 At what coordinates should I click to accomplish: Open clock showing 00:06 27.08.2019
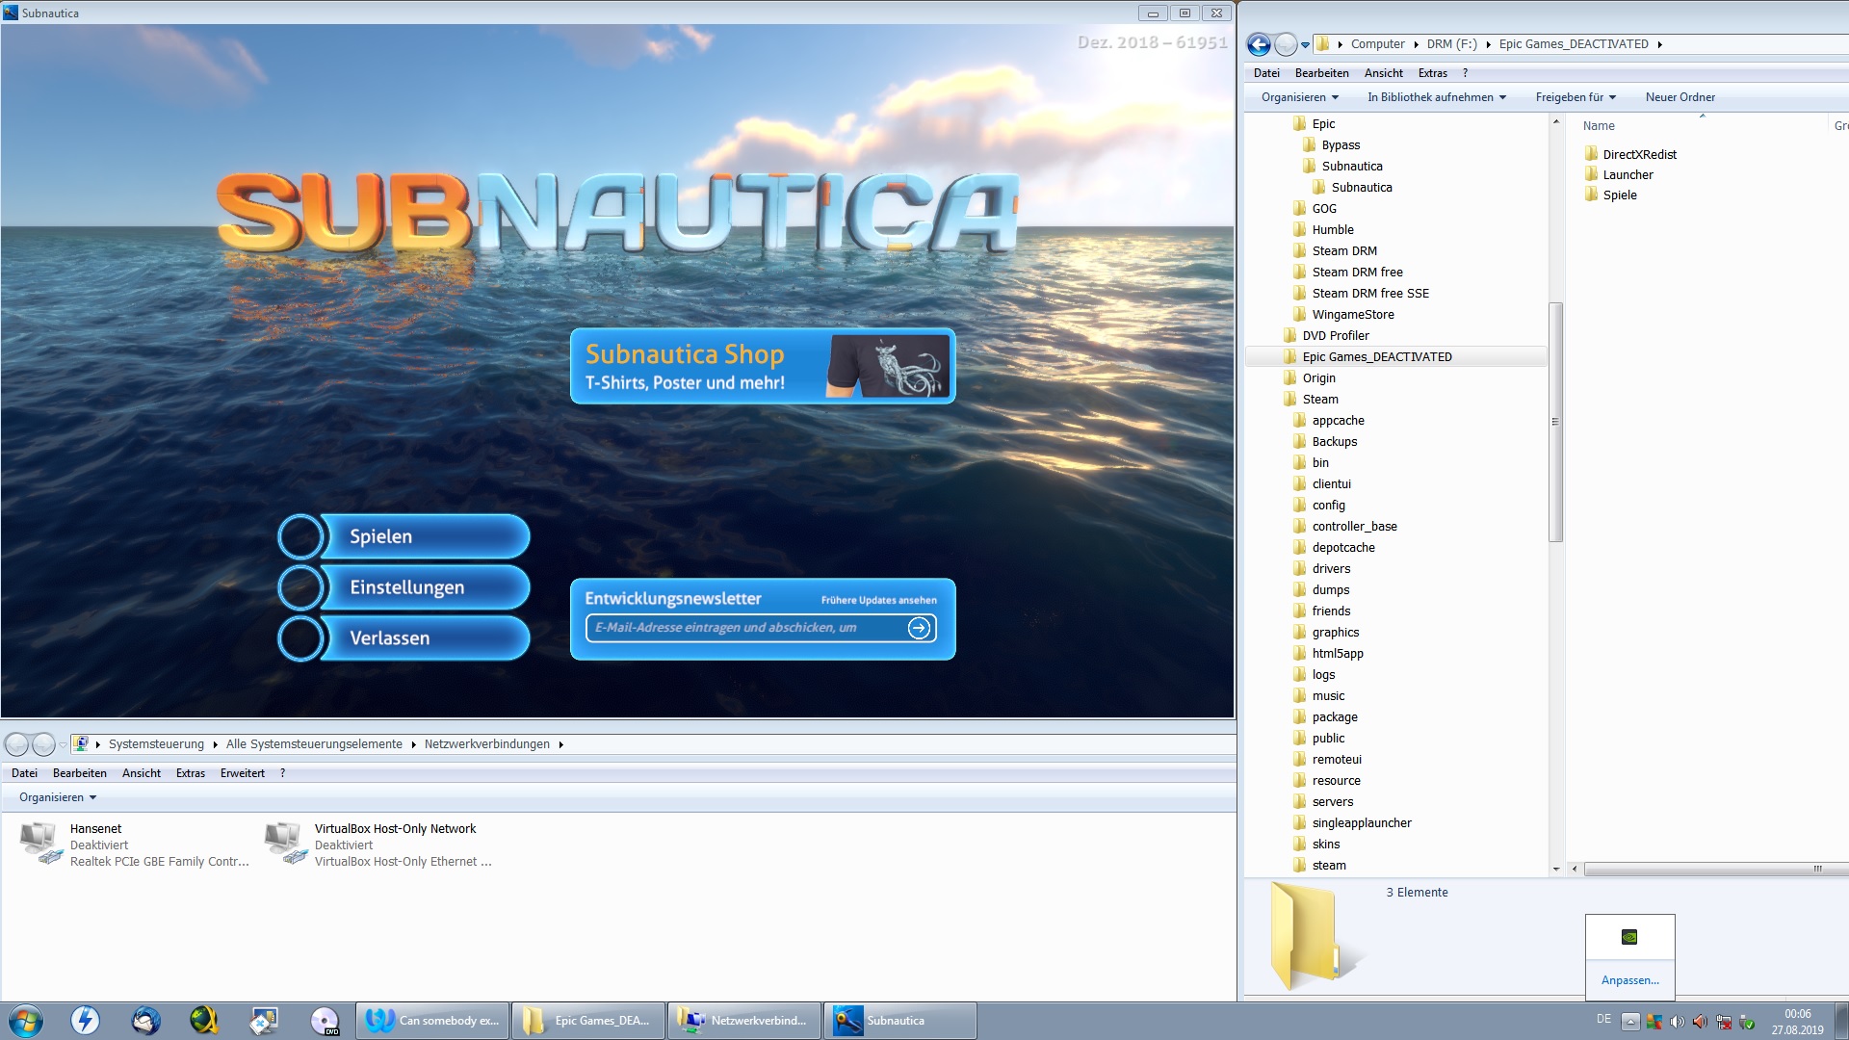[1797, 1022]
